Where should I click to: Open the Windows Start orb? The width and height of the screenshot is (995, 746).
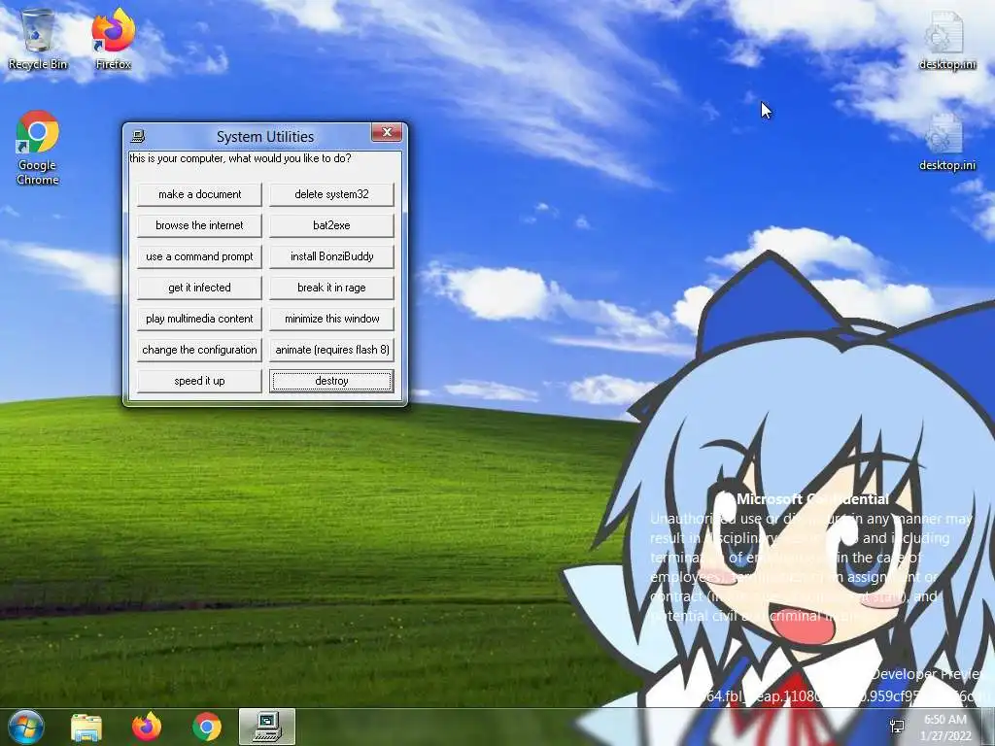(26, 727)
